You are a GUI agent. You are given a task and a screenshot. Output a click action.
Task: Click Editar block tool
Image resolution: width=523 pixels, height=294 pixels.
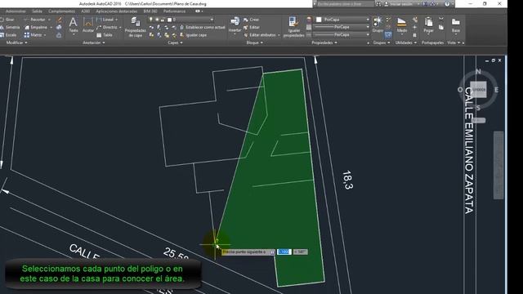tap(251, 27)
